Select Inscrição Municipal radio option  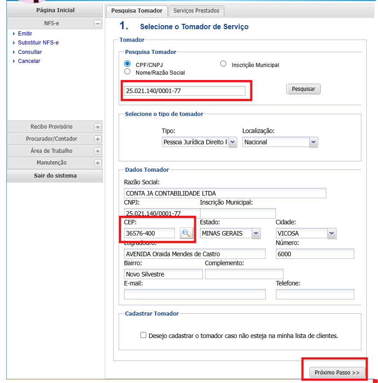(x=223, y=64)
